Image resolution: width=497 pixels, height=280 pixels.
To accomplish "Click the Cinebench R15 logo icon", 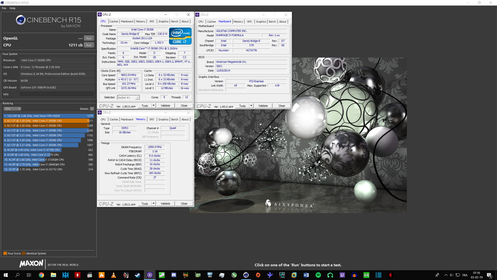I will point(21,20).
